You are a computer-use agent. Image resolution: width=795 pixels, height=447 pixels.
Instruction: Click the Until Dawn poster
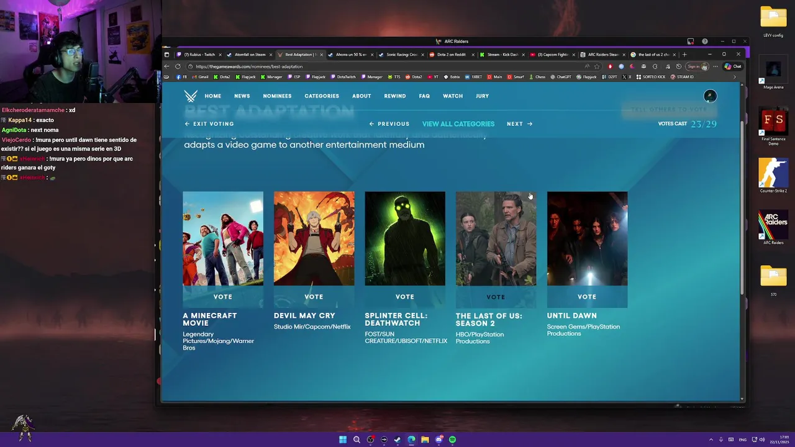[587, 238]
